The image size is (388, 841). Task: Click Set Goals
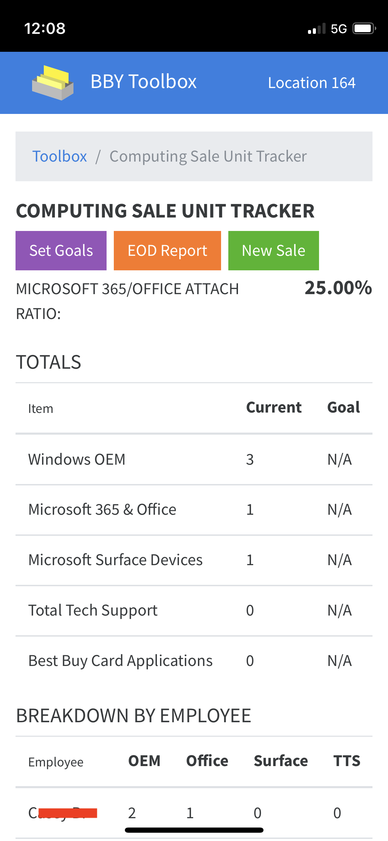click(61, 250)
